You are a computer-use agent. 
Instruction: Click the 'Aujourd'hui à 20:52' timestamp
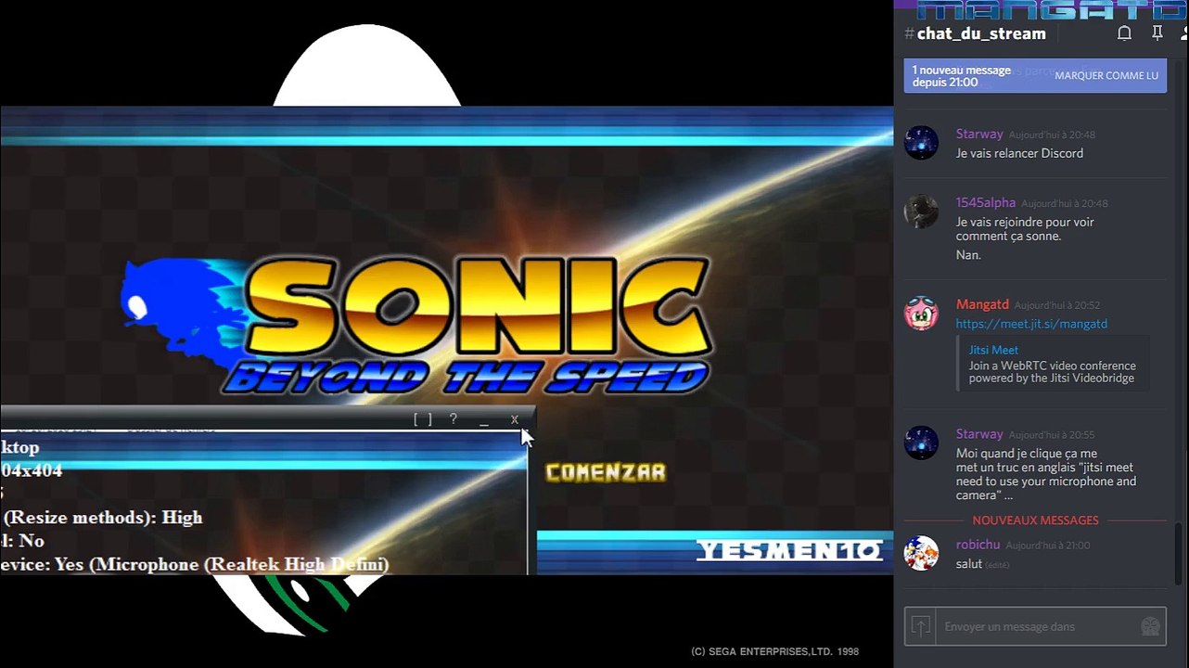pyautogui.click(x=1057, y=305)
